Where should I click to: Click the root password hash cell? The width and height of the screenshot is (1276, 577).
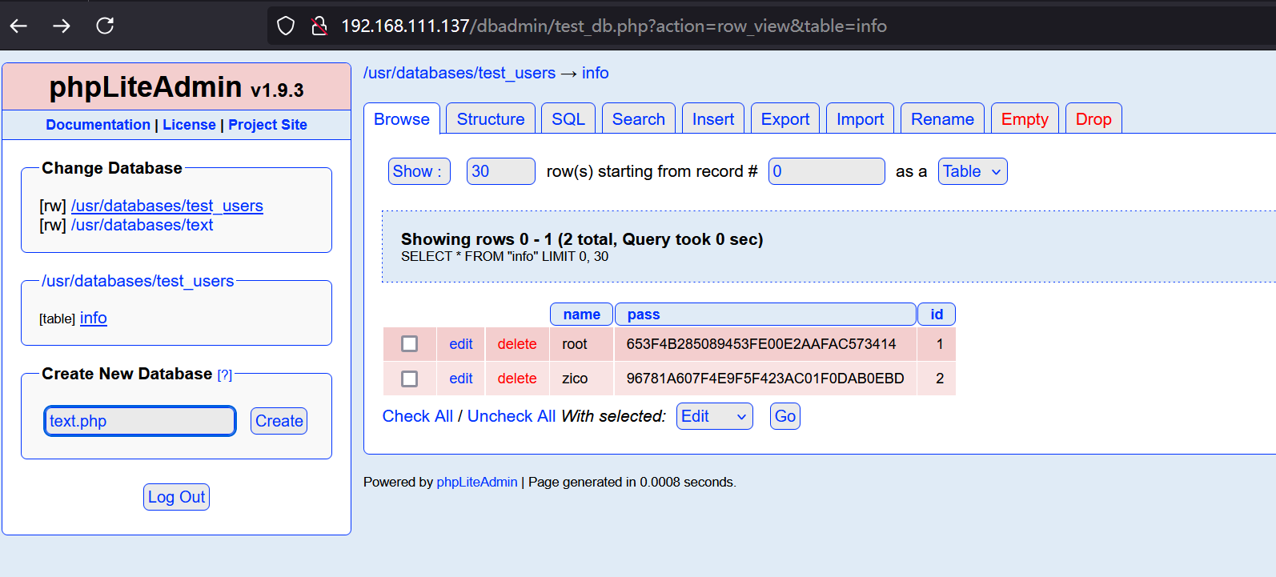(765, 344)
